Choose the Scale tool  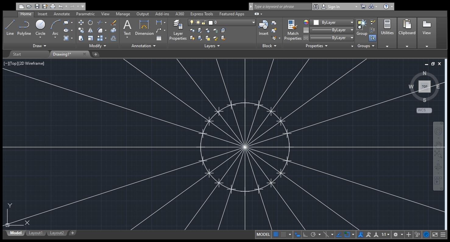(x=90, y=38)
